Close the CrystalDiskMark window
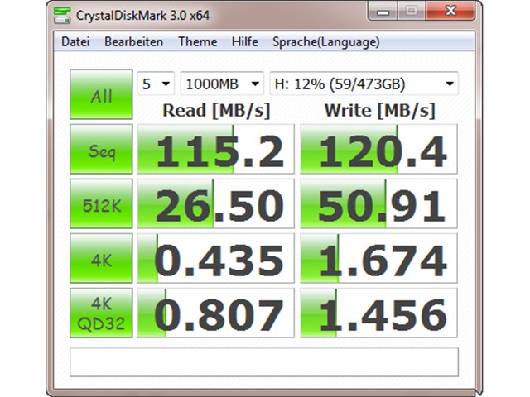 [x=450, y=11]
